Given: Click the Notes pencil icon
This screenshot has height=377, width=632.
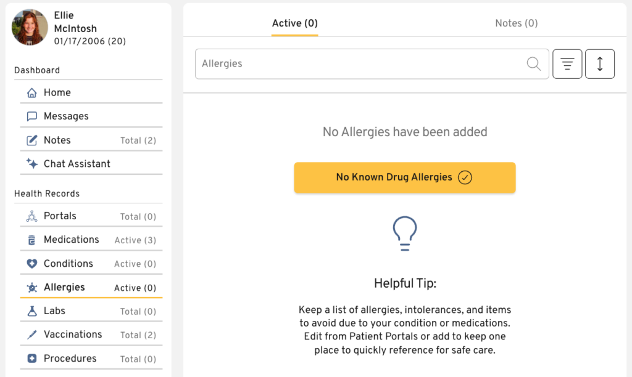Looking at the screenshot, I should (x=32, y=140).
